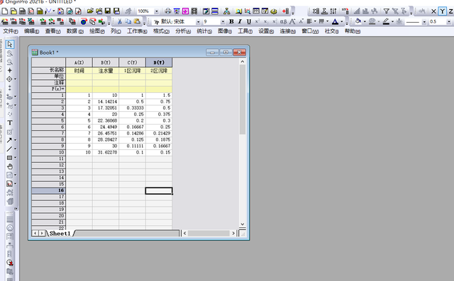Click the Add Filter funnel icon

386,11
